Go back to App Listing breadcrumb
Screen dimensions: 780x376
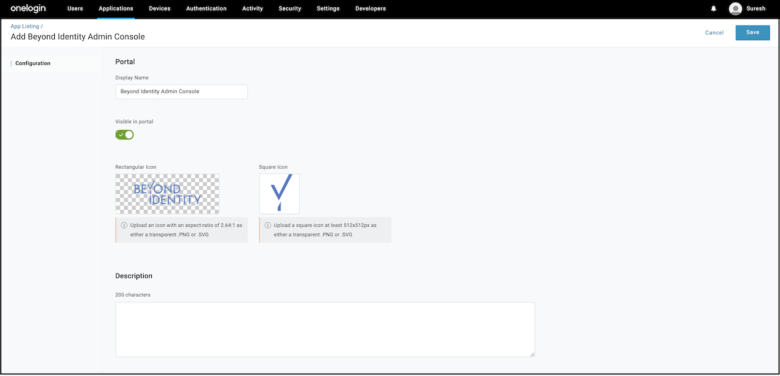24,27
